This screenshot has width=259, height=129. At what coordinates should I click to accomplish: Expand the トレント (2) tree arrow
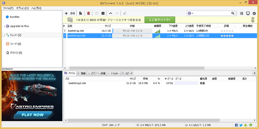[5, 35]
